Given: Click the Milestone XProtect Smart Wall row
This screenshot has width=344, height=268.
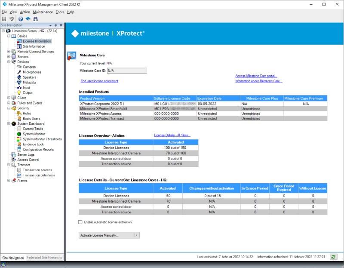Looking at the screenshot, I should click(203, 109).
